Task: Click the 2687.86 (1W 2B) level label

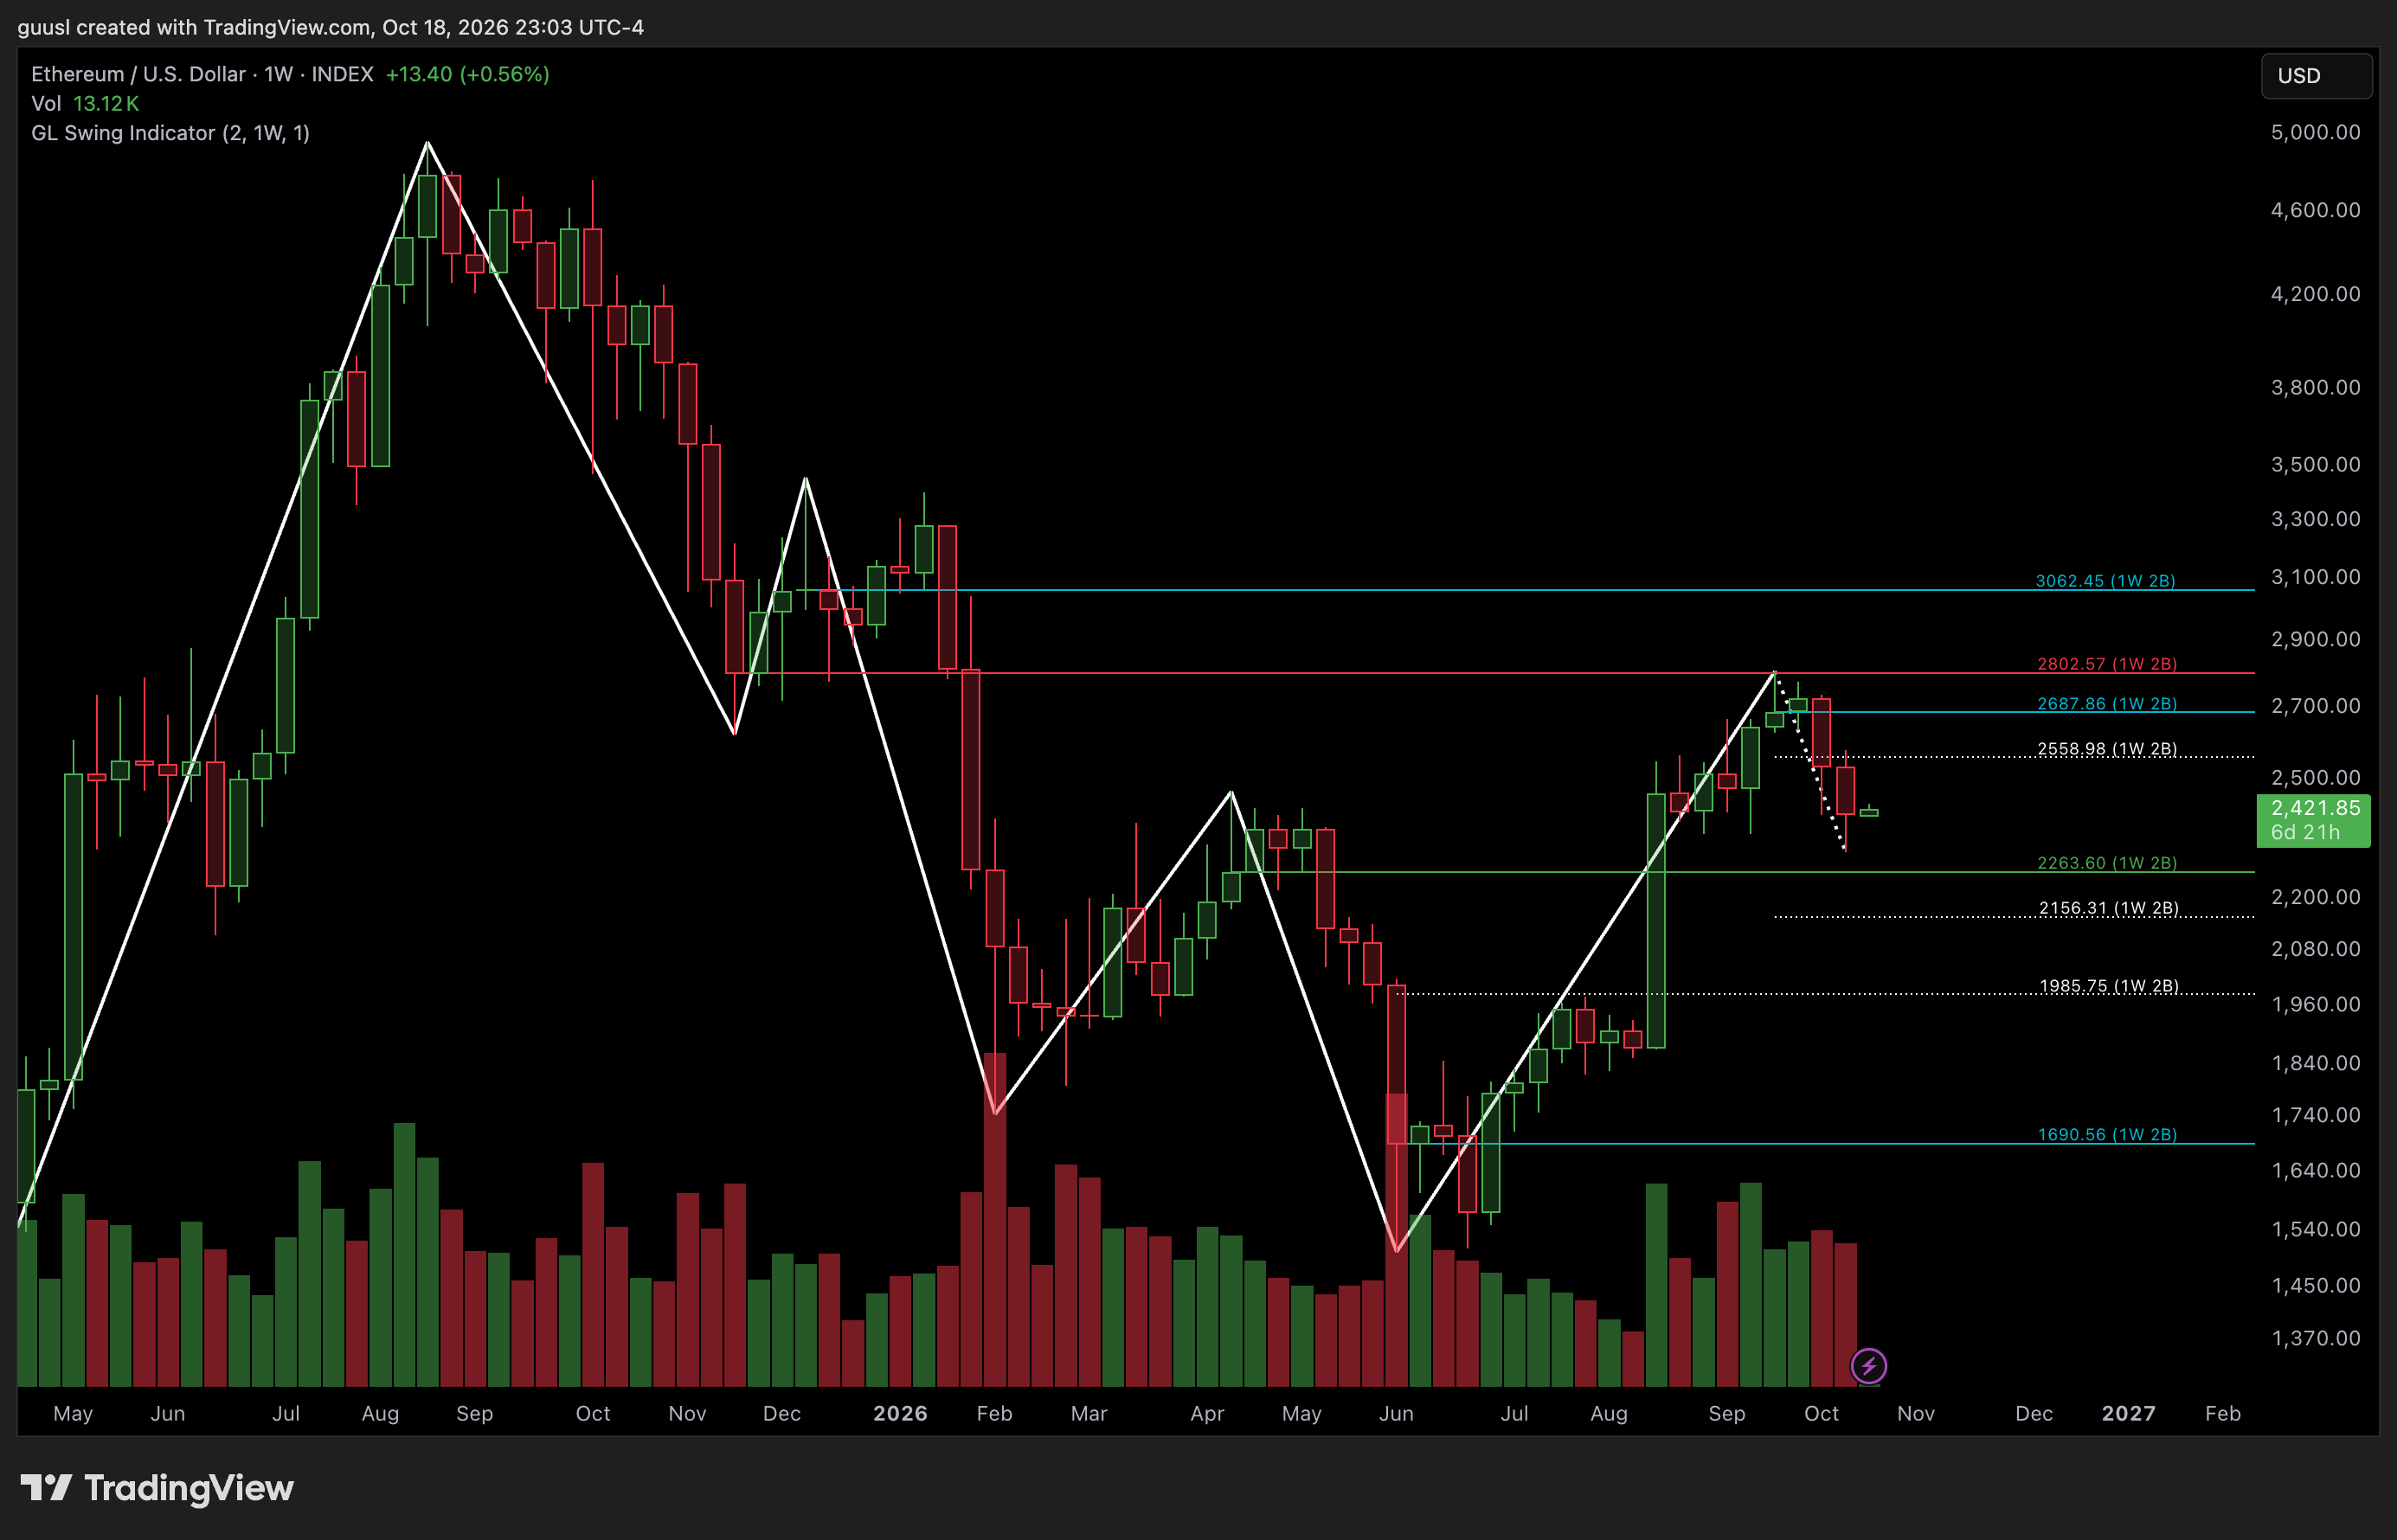Action: [2107, 704]
